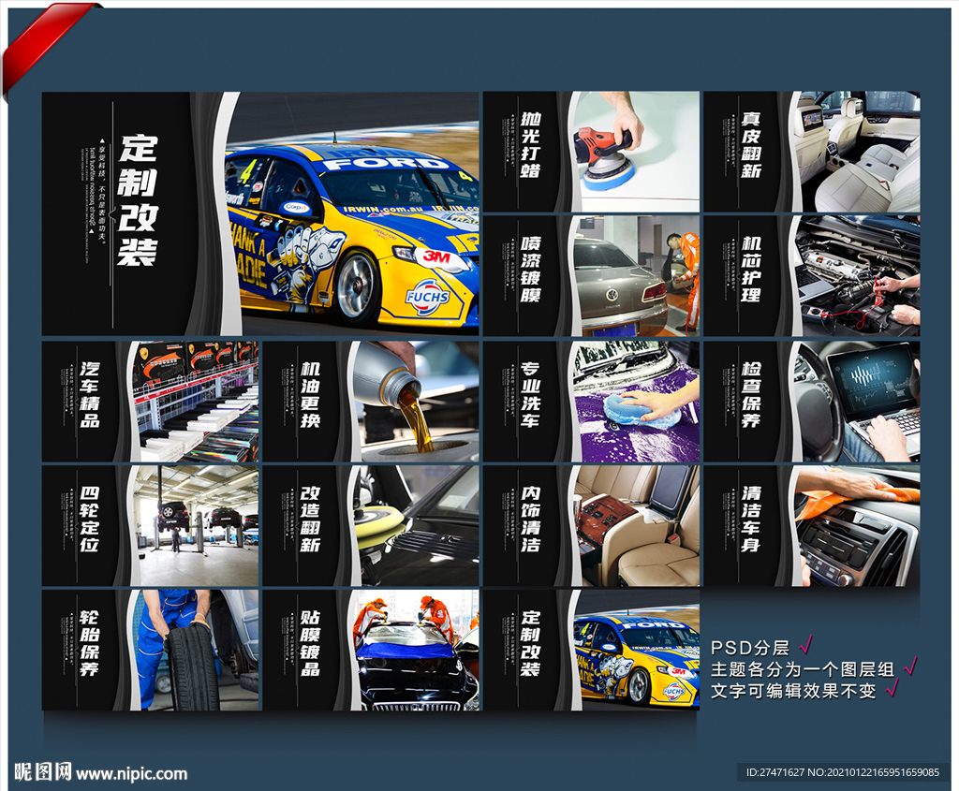Open the garage car lift photo
This screenshot has height=791, width=959.
195,526
